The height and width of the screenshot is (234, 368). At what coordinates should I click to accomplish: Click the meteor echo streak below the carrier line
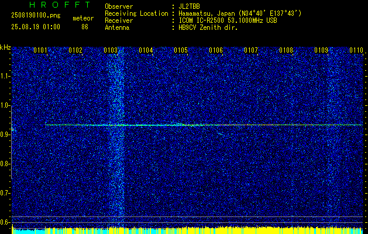[x=220, y=134]
